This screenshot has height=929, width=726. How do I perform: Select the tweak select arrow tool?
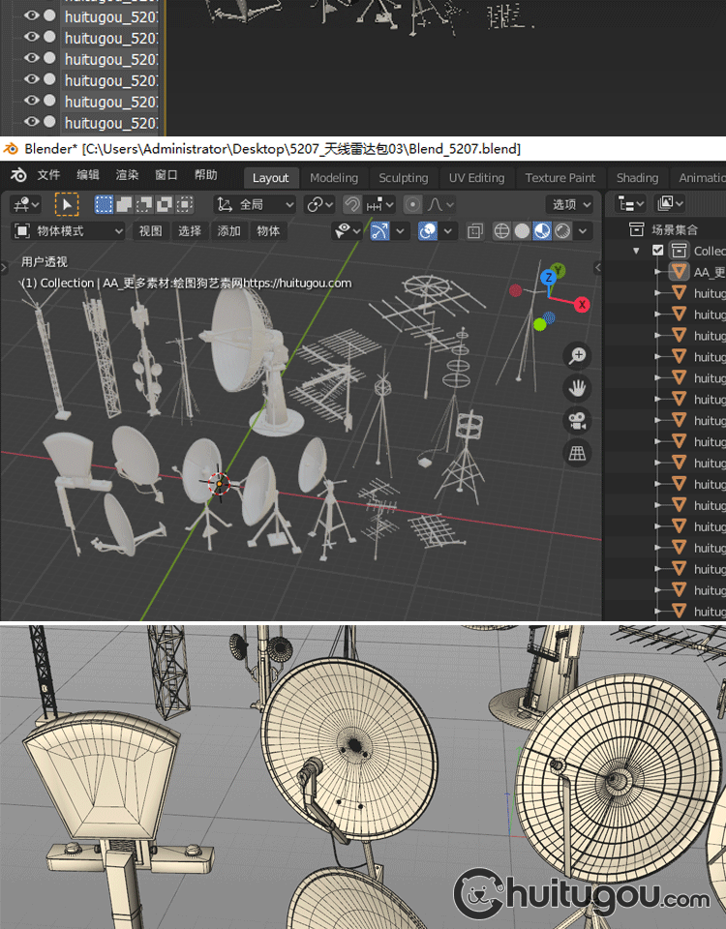tap(67, 204)
